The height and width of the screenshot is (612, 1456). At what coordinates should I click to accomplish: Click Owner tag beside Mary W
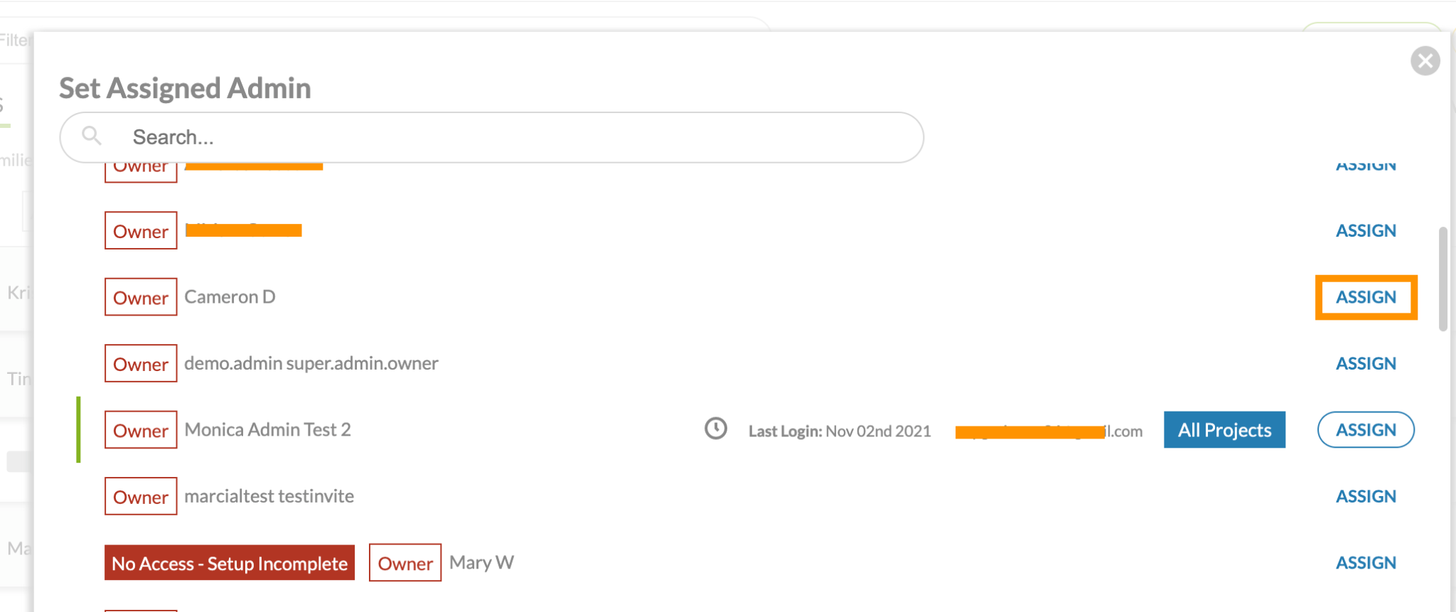click(405, 563)
